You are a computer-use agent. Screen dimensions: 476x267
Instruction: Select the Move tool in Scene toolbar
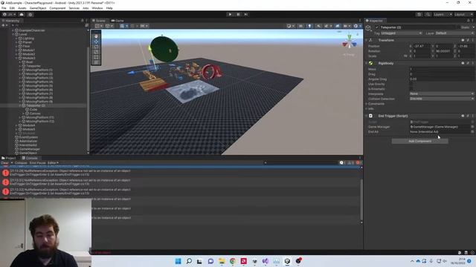coord(96,42)
